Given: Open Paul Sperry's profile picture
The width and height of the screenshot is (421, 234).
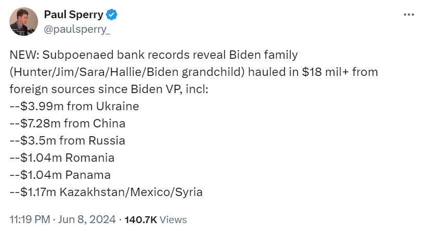Looking at the screenshot, I should point(23,22).
